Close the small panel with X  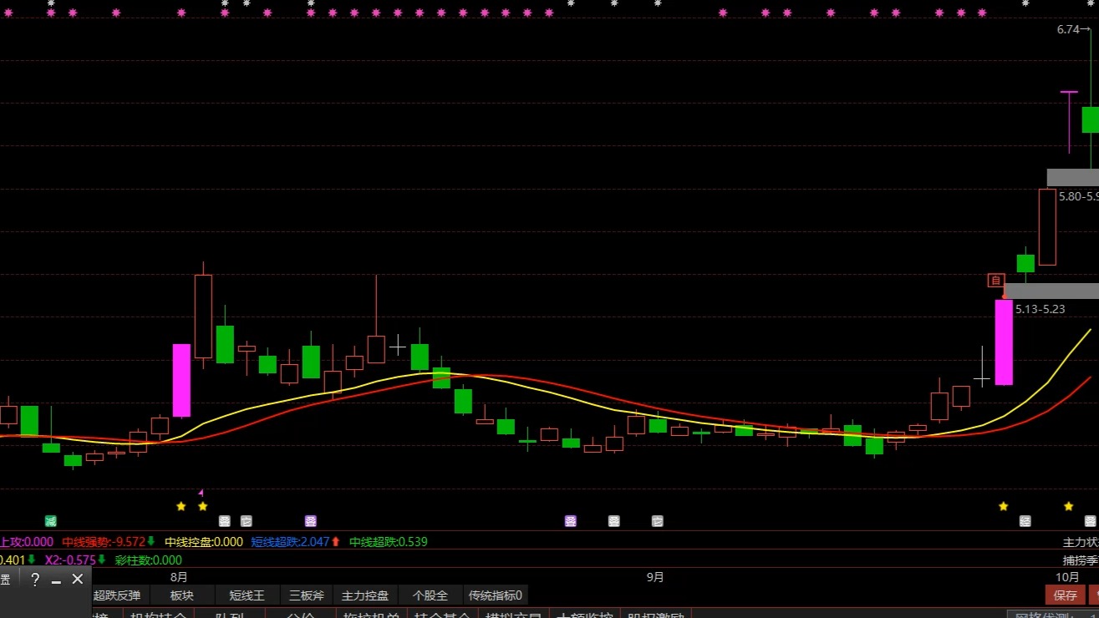point(78,579)
